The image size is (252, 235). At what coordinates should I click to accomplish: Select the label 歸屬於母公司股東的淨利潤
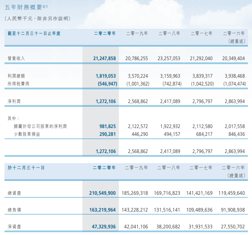pos(40,126)
